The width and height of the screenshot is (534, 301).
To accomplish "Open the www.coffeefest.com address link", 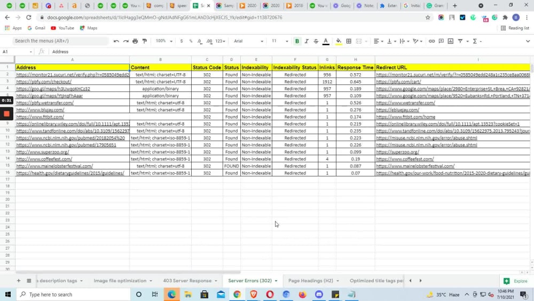I will tap(44, 159).
